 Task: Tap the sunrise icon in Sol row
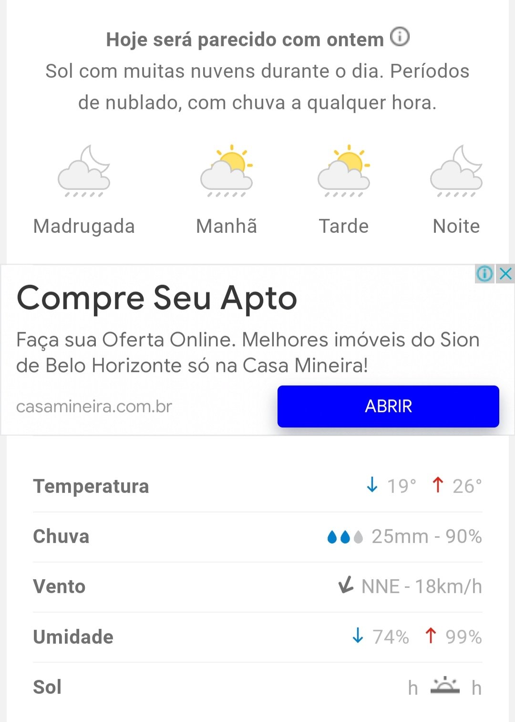pos(444,685)
